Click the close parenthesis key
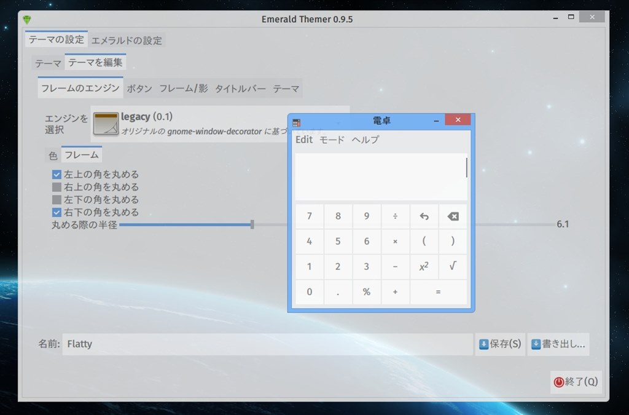This screenshot has width=629, height=415. pyautogui.click(x=453, y=242)
